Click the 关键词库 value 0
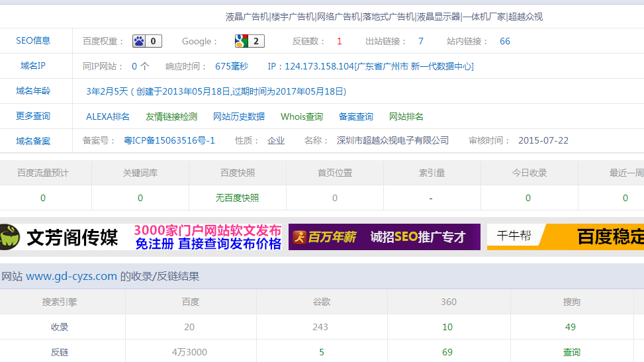 point(140,198)
